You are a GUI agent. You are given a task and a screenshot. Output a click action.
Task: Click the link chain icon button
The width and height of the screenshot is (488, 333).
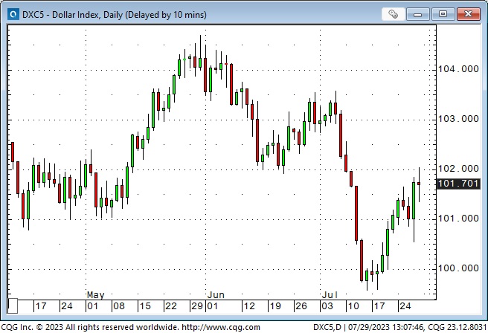tap(393, 14)
